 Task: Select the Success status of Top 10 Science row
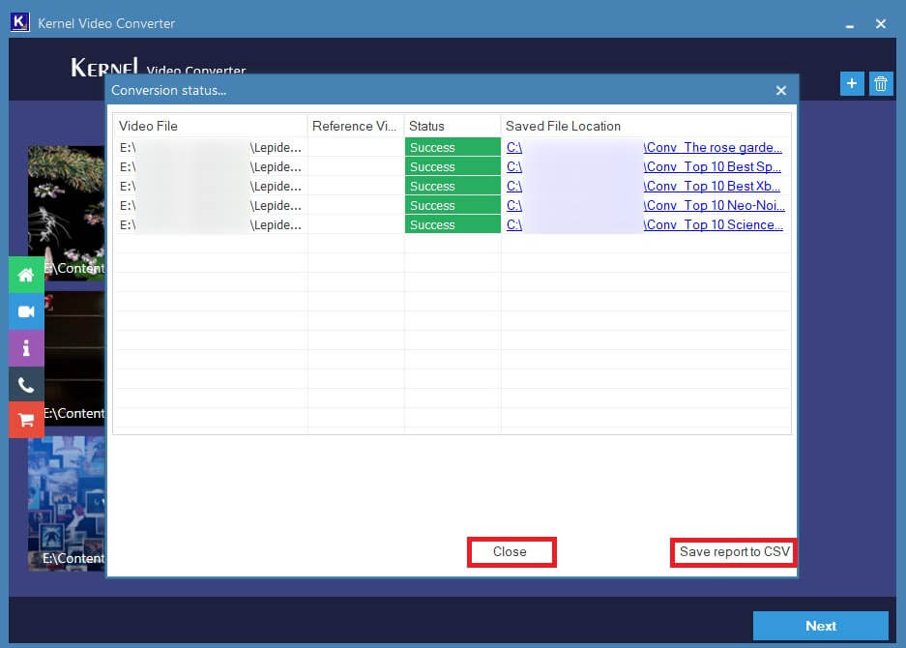453,224
